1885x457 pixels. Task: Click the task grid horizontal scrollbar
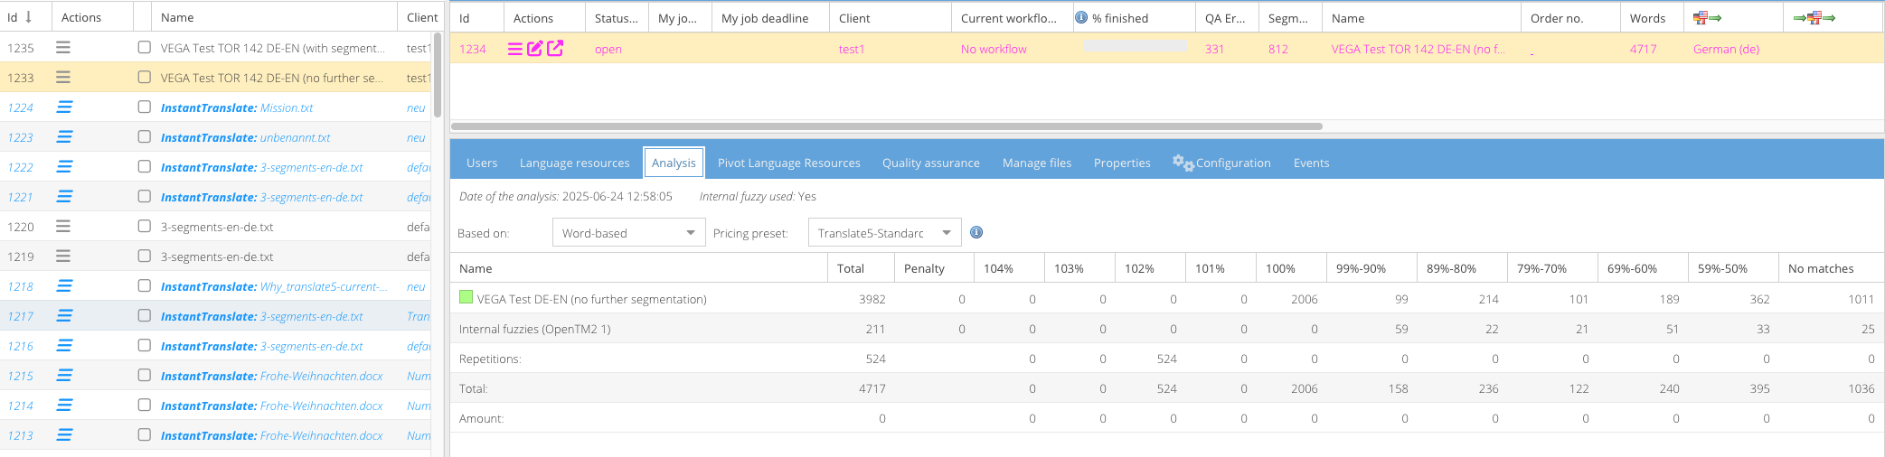886,126
